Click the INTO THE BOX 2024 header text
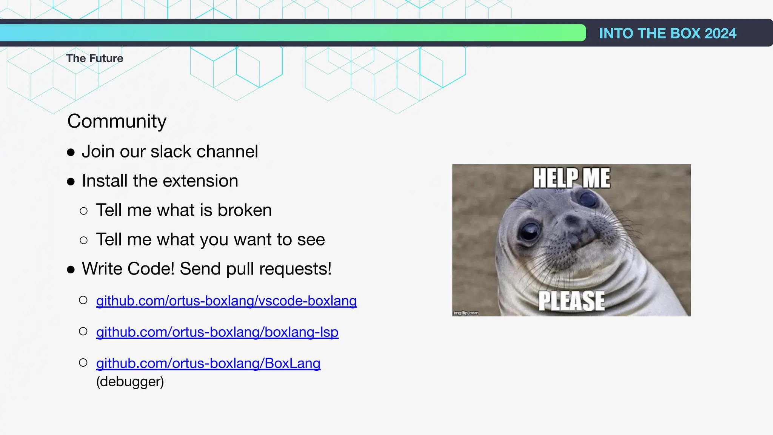773x435 pixels. pos(667,33)
